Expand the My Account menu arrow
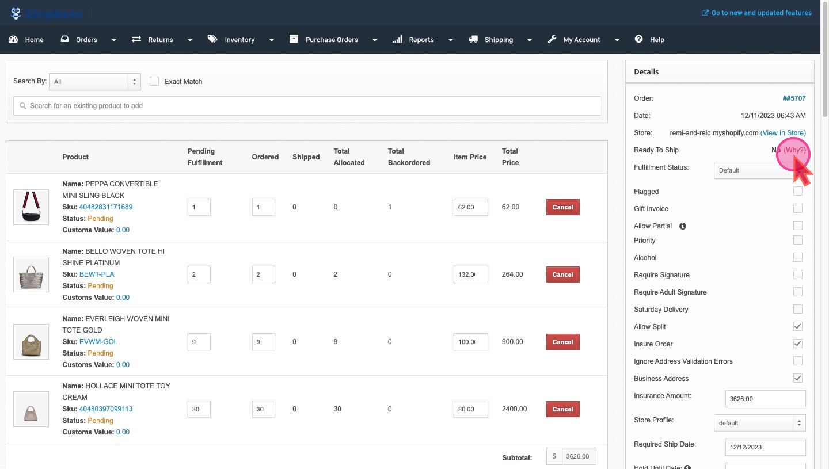This screenshot has height=469, width=829. coord(617,40)
